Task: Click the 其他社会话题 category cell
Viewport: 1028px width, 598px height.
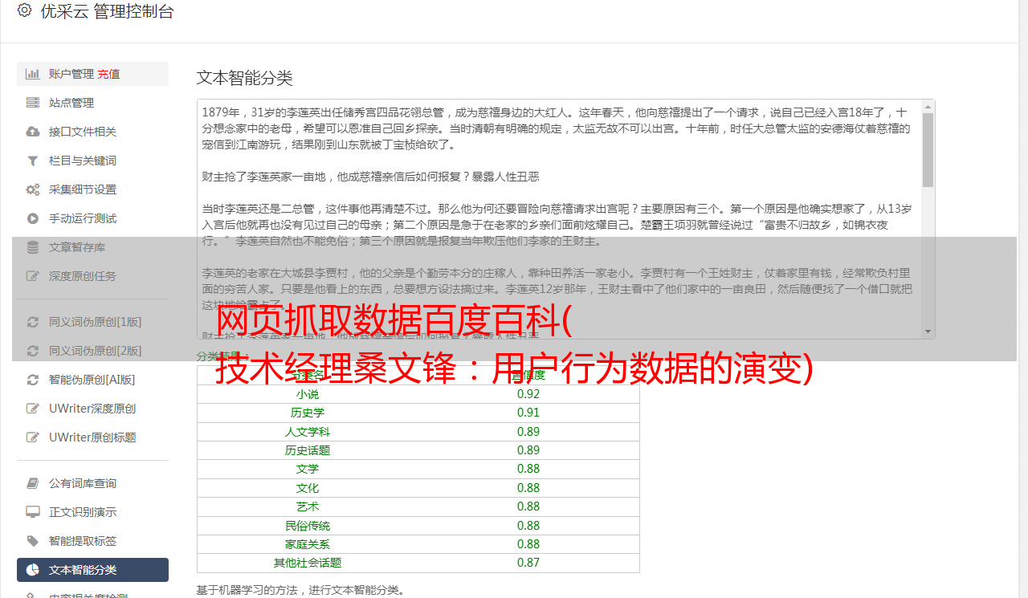Action: (x=308, y=563)
